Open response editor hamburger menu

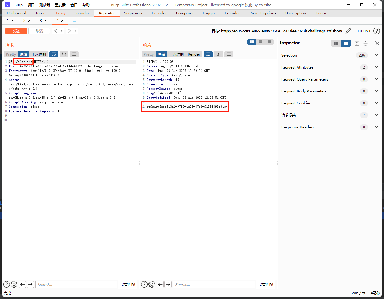pyautogui.click(x=229, y=54)
